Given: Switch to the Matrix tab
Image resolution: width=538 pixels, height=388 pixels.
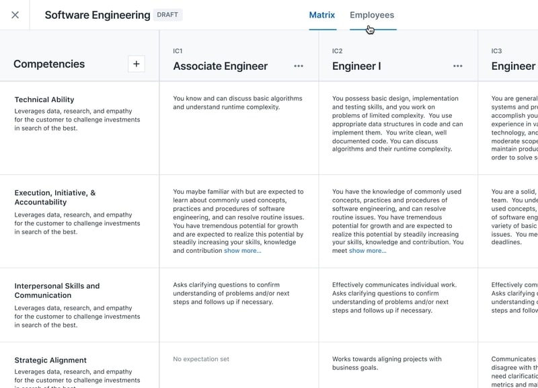Looking at the screenshot, I should coord(322,15).
